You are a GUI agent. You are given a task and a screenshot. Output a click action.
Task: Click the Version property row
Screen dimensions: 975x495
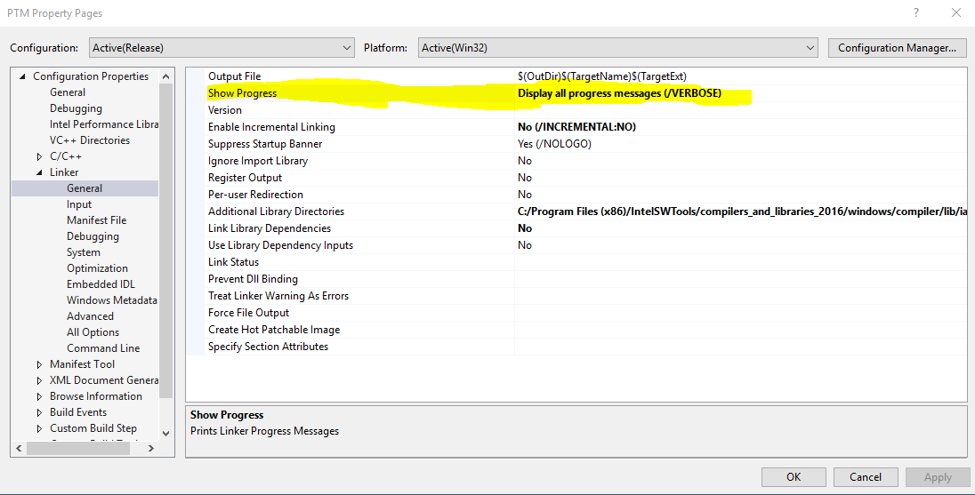(585, 110)
